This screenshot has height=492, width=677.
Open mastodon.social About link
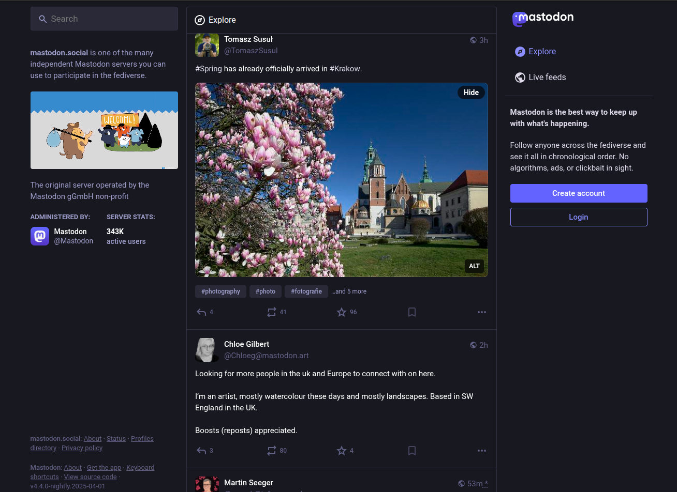point(93,439)
